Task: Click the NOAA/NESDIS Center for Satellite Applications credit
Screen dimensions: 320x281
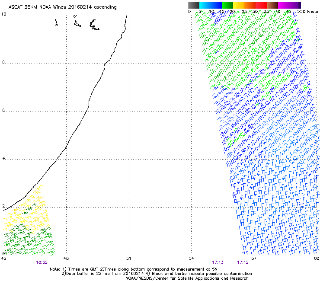Action: click(x=187, y=278)
